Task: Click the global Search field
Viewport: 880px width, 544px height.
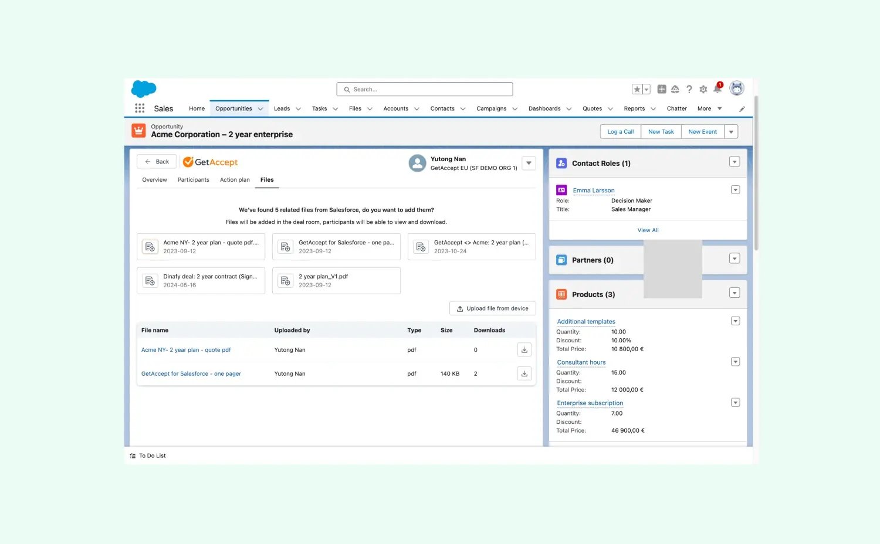Action: click(424, 89)
